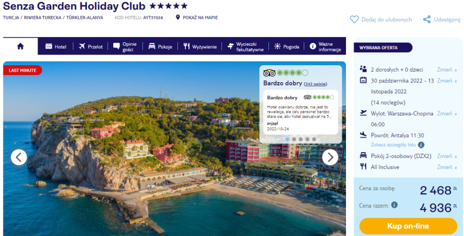The width and height of the screenshot is (464, 236).
Task: Change All Inclusive board via Zmień
Action: pyautogui.click(x=447, y=167)
